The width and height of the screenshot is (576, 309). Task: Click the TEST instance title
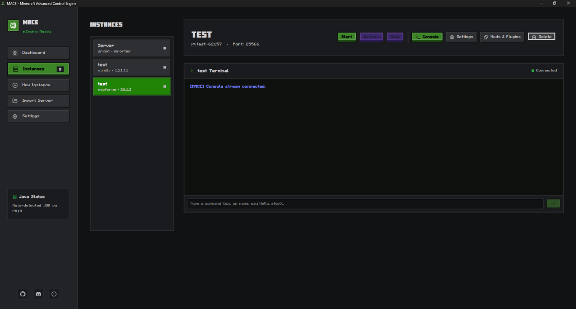[x=202, y=34]
